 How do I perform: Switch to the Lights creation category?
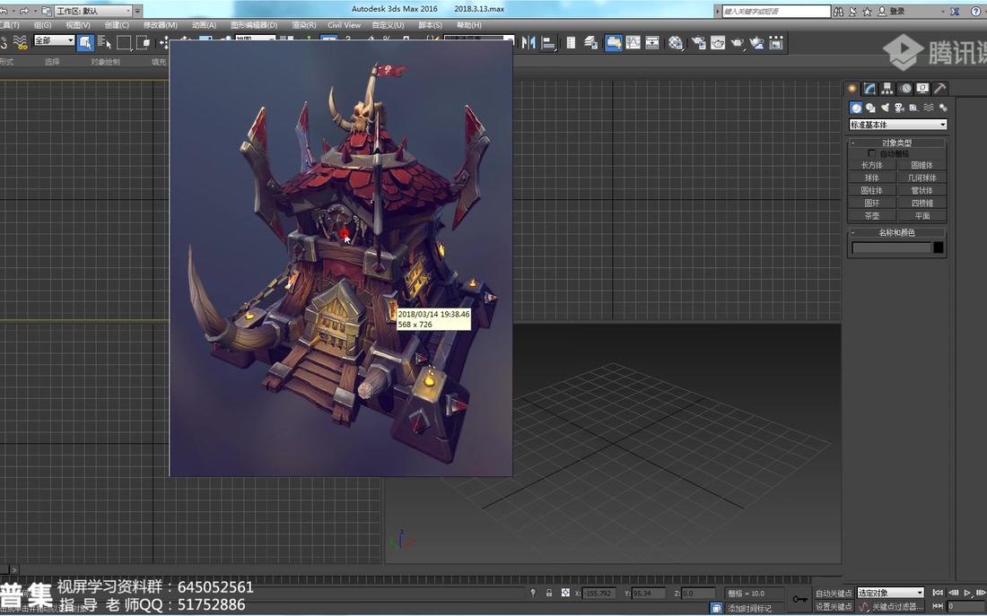click(885, 107)
